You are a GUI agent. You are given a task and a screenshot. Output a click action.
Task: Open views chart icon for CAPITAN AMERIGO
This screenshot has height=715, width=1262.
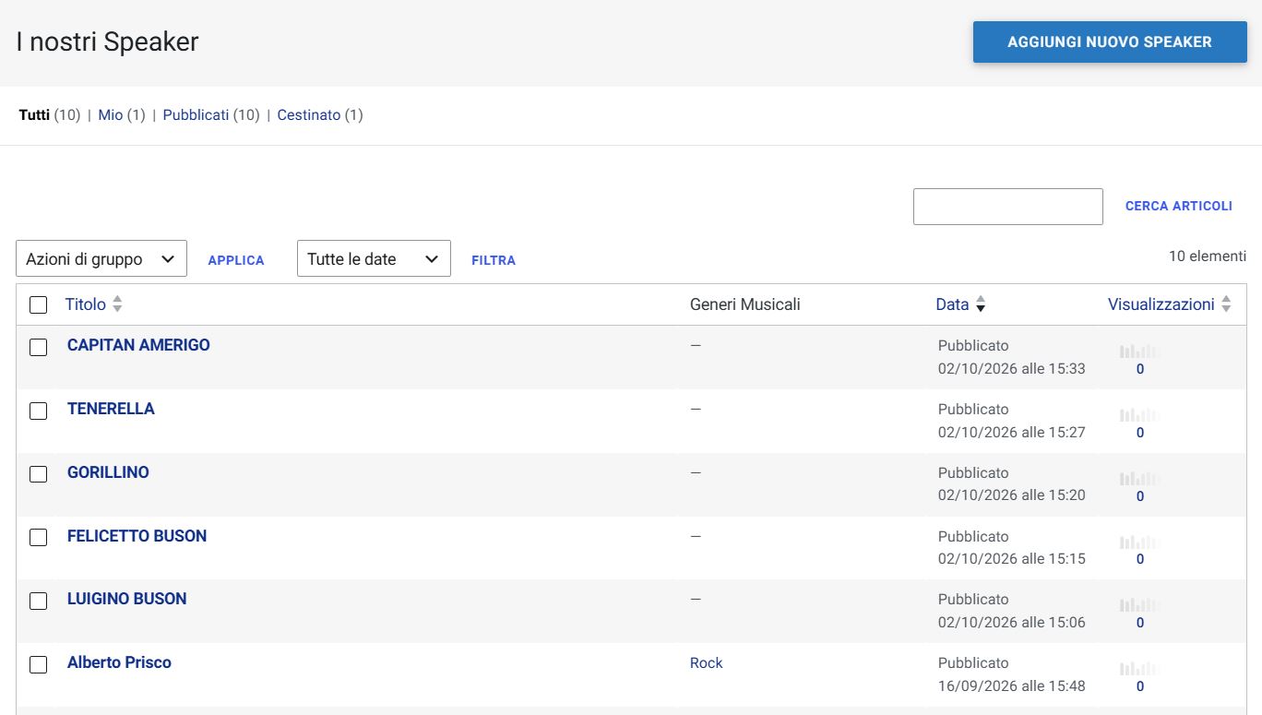[1140, 352]
